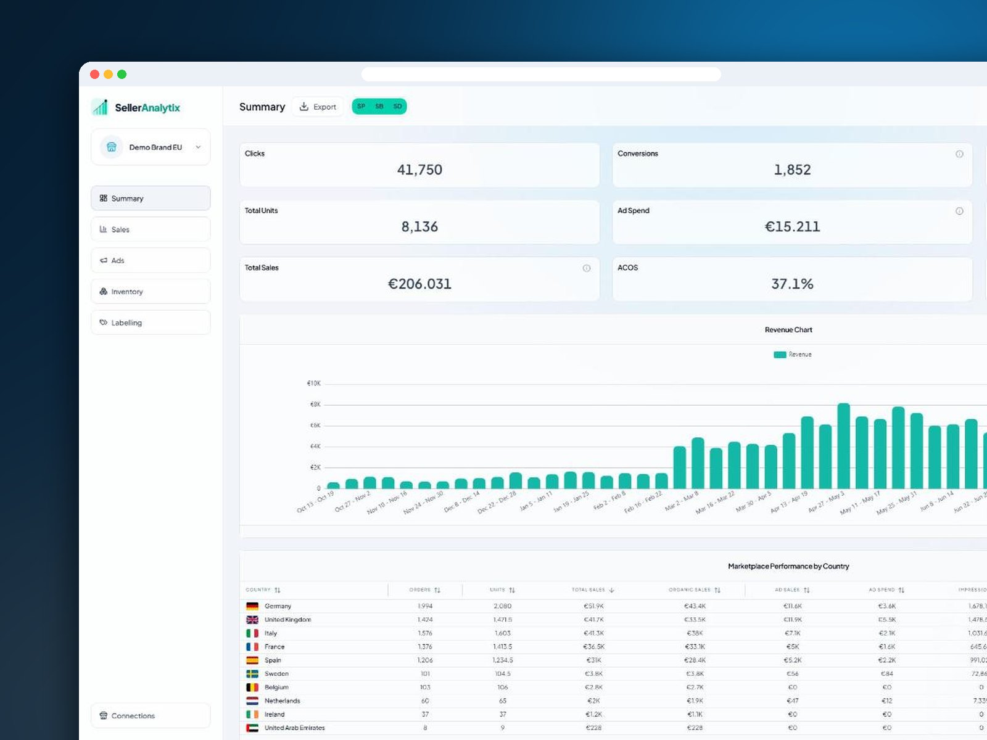Click the info icon on Ad Spend card

pos(959,211)
